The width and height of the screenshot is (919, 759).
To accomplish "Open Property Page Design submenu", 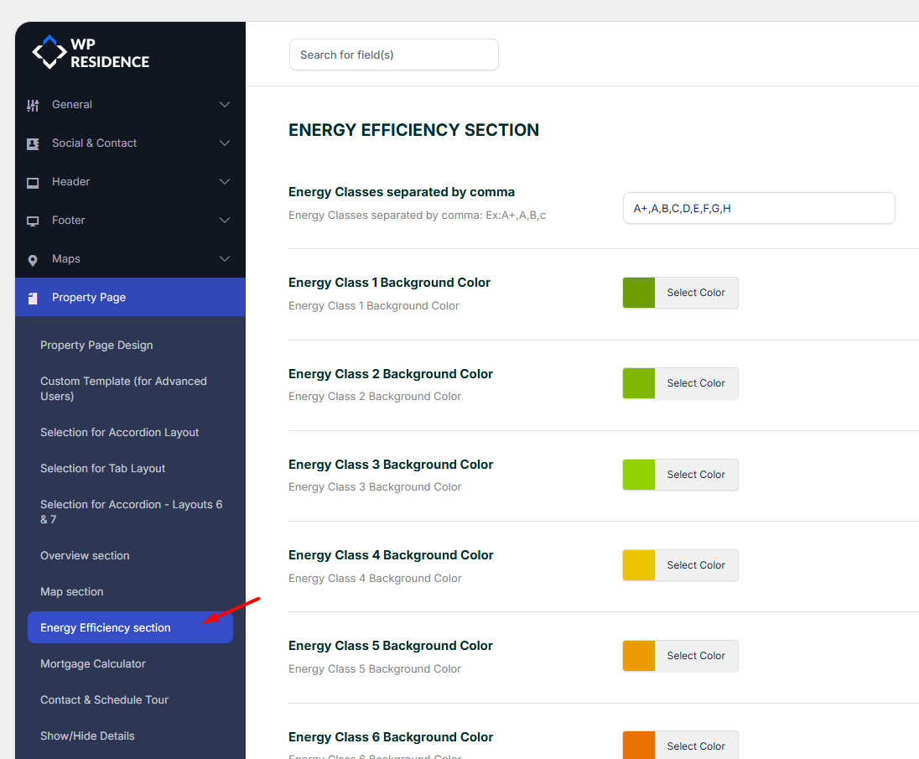I will [x=96, y=346].
